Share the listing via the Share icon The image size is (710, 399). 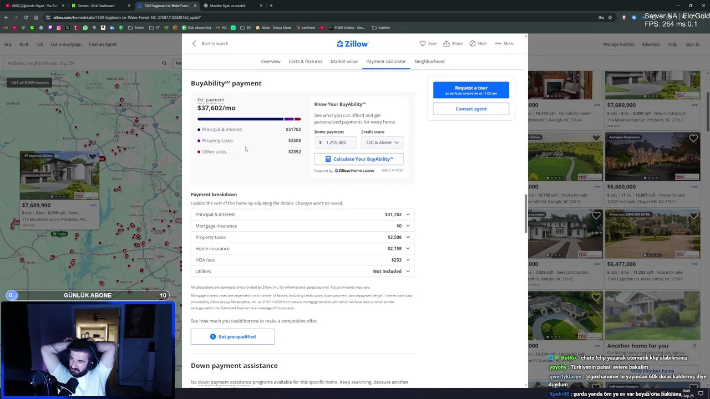click(447, 43)
